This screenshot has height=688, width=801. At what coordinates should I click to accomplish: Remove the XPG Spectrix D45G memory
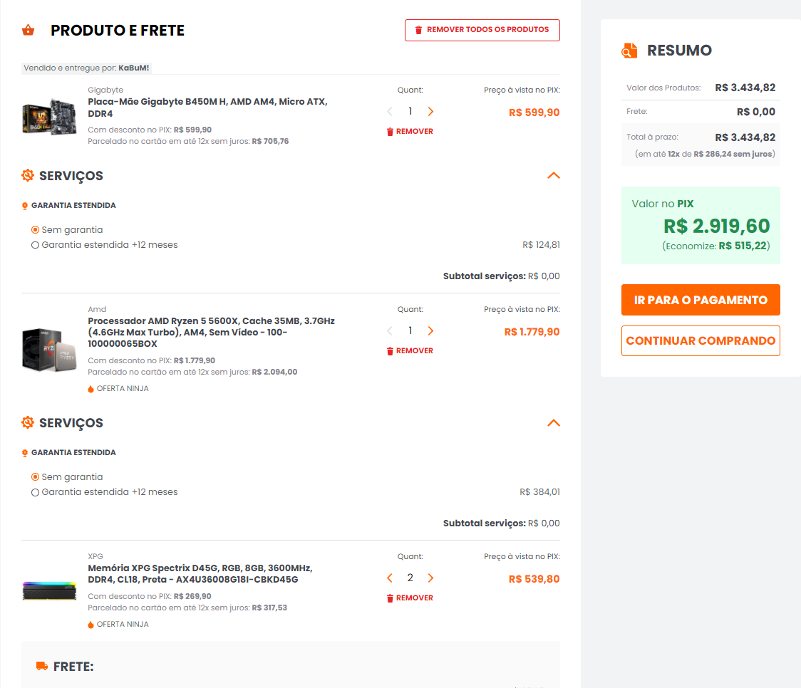click(x=410, y=598)
